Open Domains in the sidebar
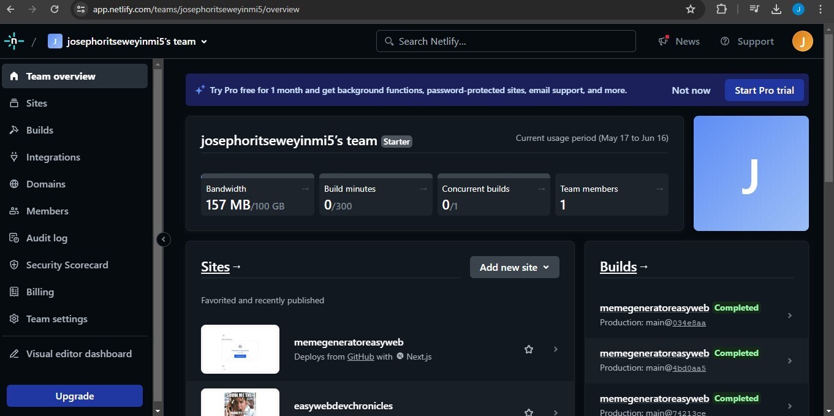The width and height of the screenshot is (834, 416). 45,184
